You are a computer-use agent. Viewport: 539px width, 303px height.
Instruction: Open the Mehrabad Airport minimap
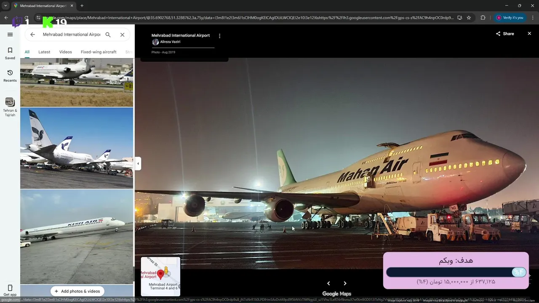[160, 276]
